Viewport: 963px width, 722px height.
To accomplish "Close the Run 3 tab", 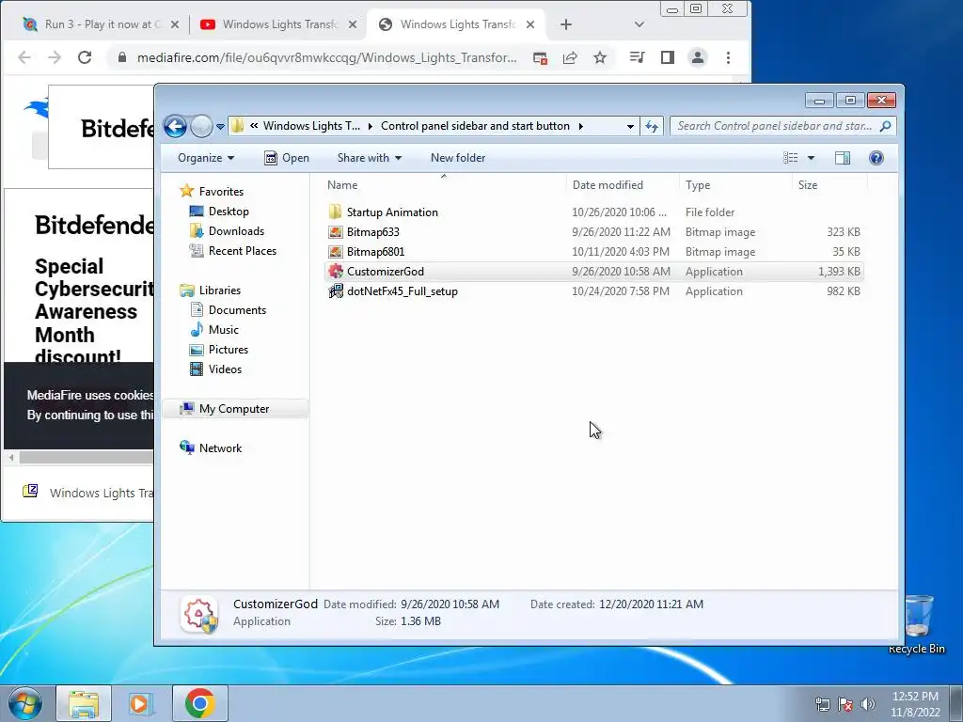I will (x=174, y=24).
